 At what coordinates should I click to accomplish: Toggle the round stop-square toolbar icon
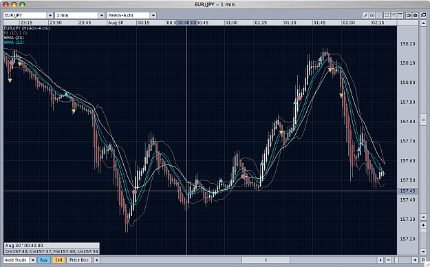click(x=415, y=15)
